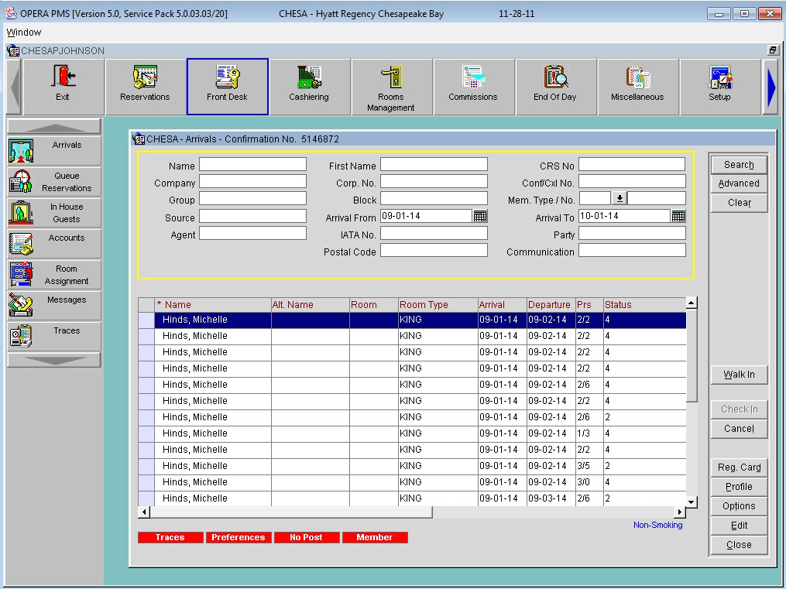786x589 pixels.
Task: Click the Status column header
Action: click(644, 304)
